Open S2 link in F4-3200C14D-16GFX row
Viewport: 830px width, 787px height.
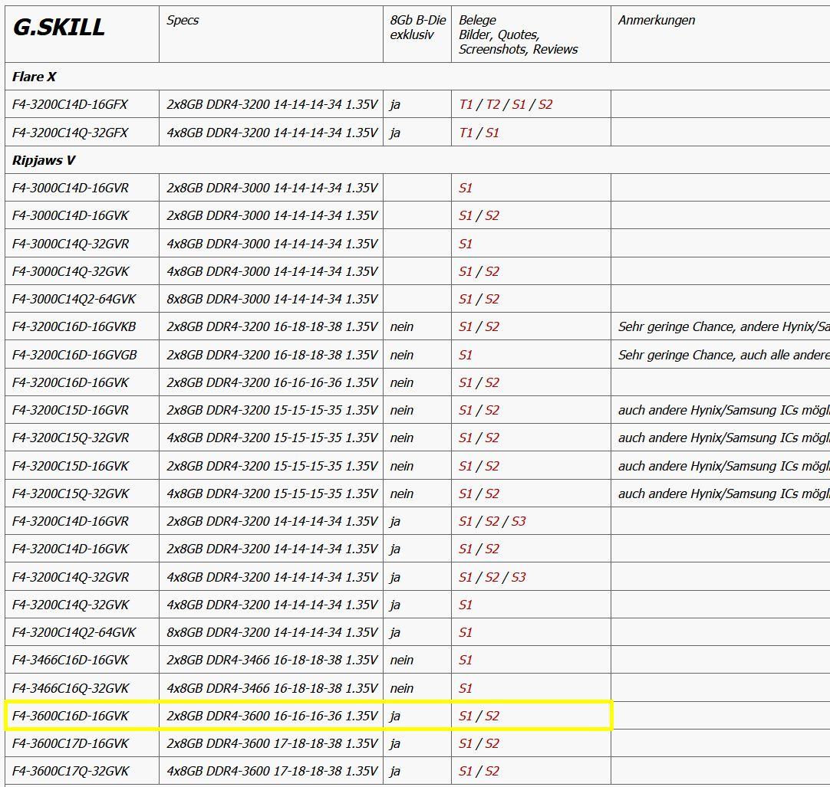tap(545, 104)
